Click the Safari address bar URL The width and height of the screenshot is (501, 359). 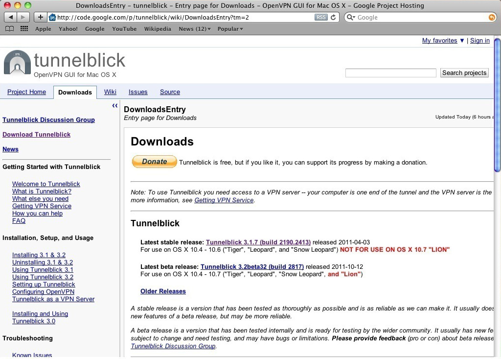tap(153, 17)
